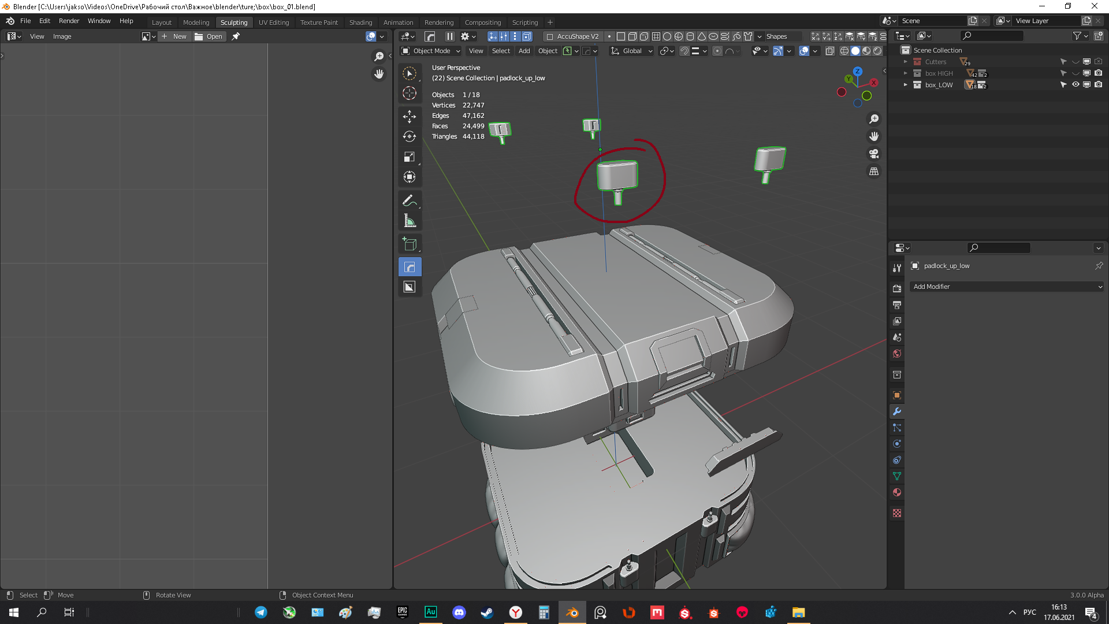Toggle camera view in the viewport

[x=874, y=154]
